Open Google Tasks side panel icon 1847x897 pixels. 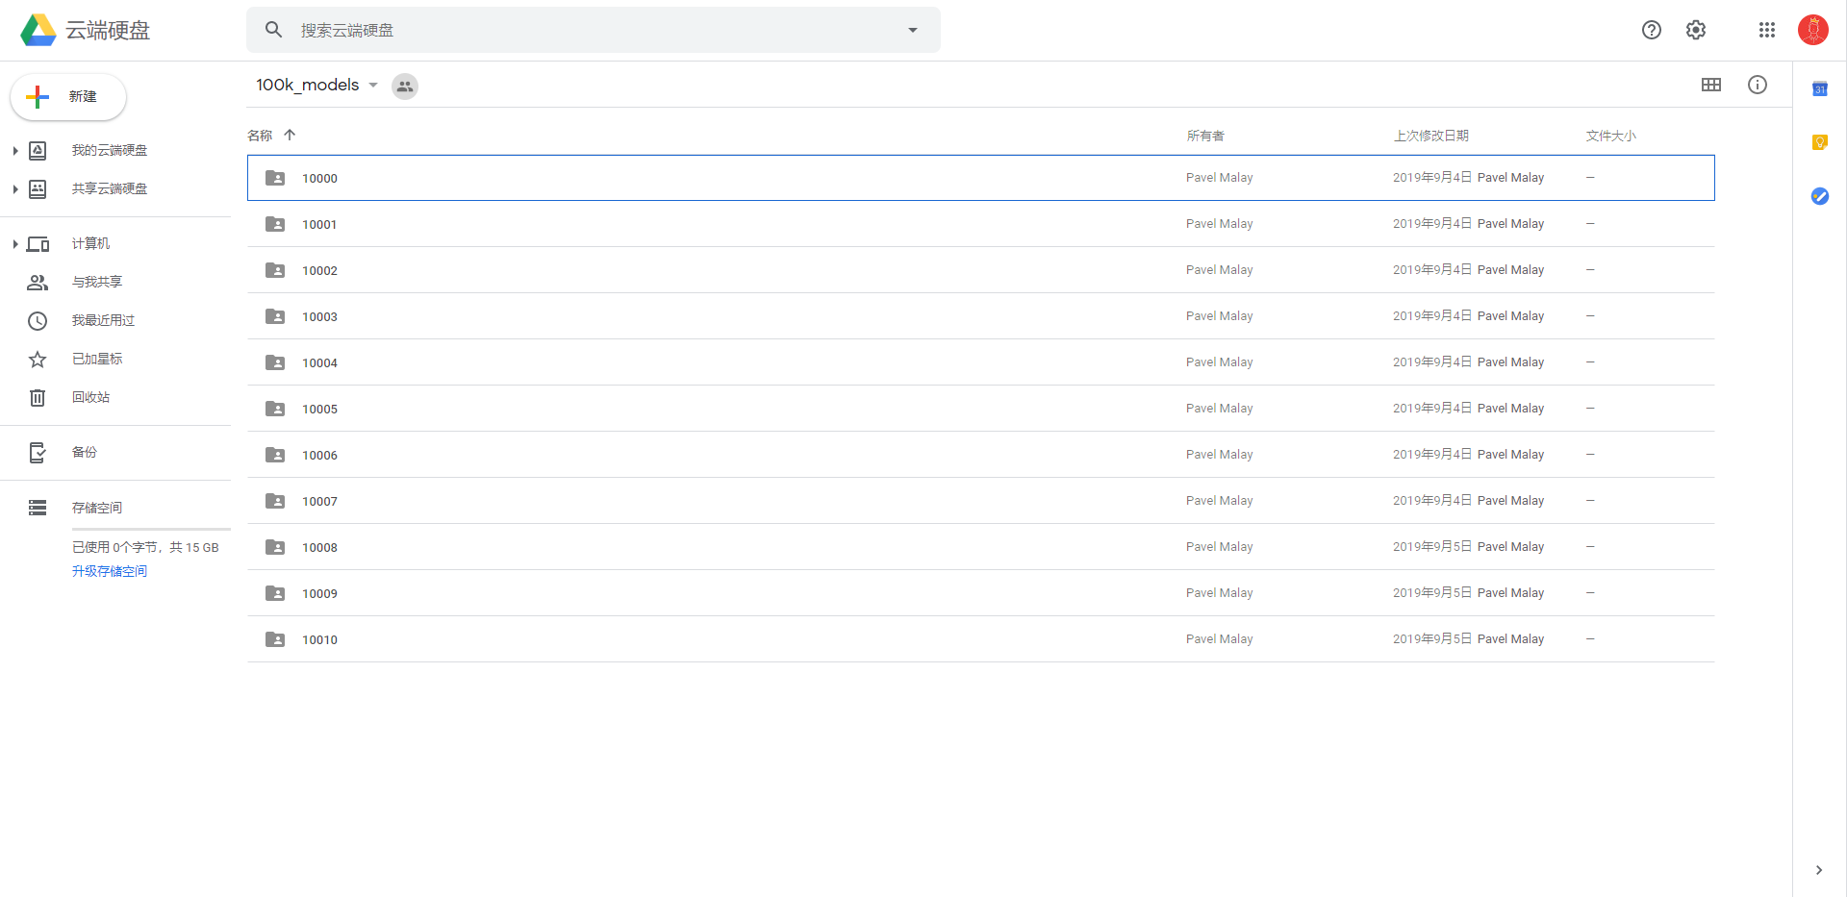tap(1820, 196)
